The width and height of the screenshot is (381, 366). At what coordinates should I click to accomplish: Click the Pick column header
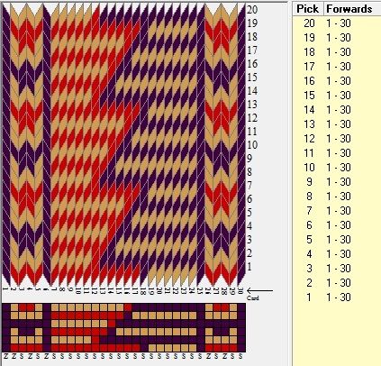point(308,9)
